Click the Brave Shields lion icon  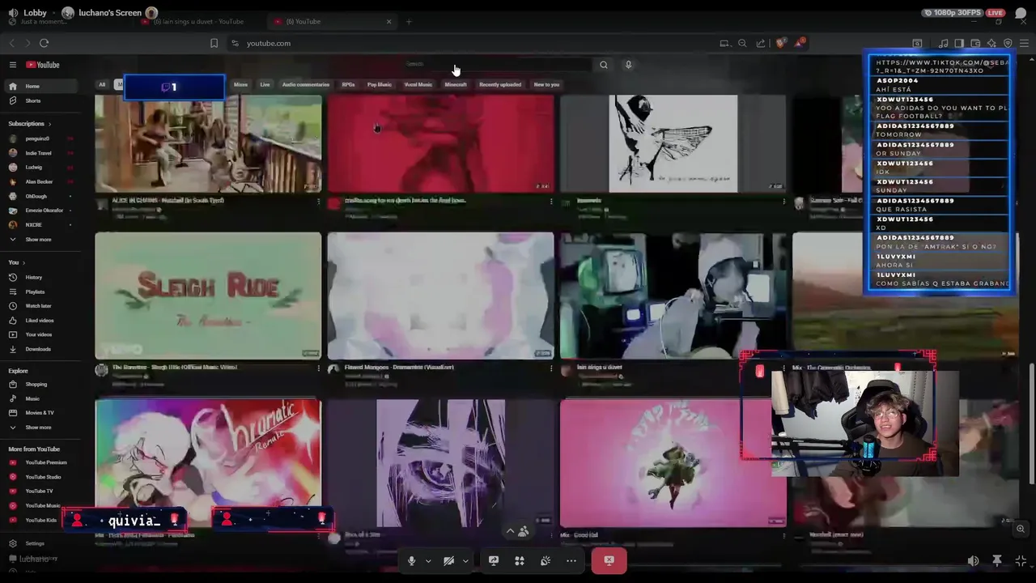[780, 43]
